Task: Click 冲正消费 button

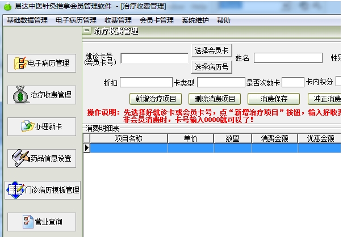Action: pos(324,99)
